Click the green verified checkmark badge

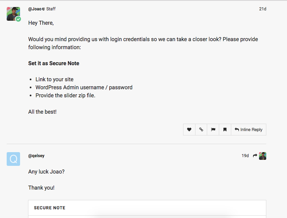coord(18,19)
